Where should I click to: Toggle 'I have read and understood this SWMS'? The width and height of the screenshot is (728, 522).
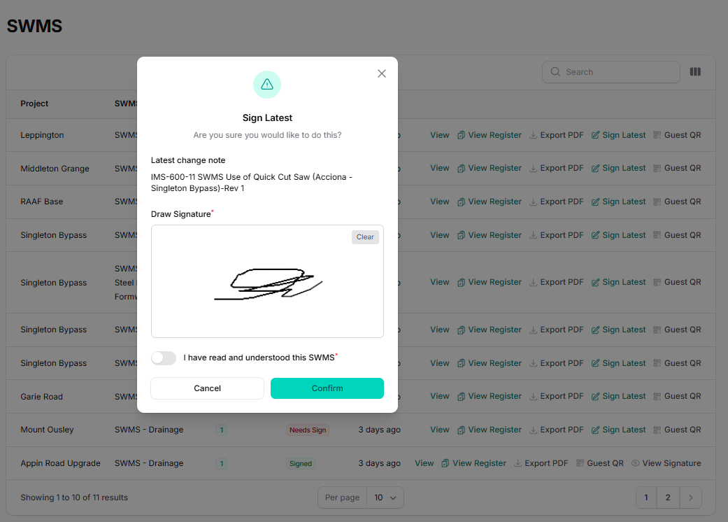[164, 358]
